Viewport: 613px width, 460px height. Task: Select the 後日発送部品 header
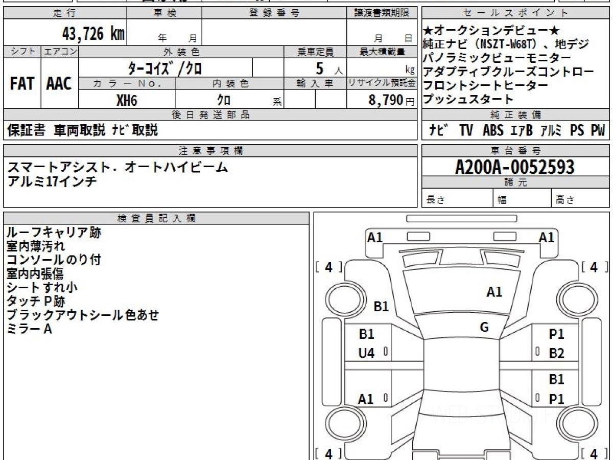pyautogui.click(x=210, y=115)
